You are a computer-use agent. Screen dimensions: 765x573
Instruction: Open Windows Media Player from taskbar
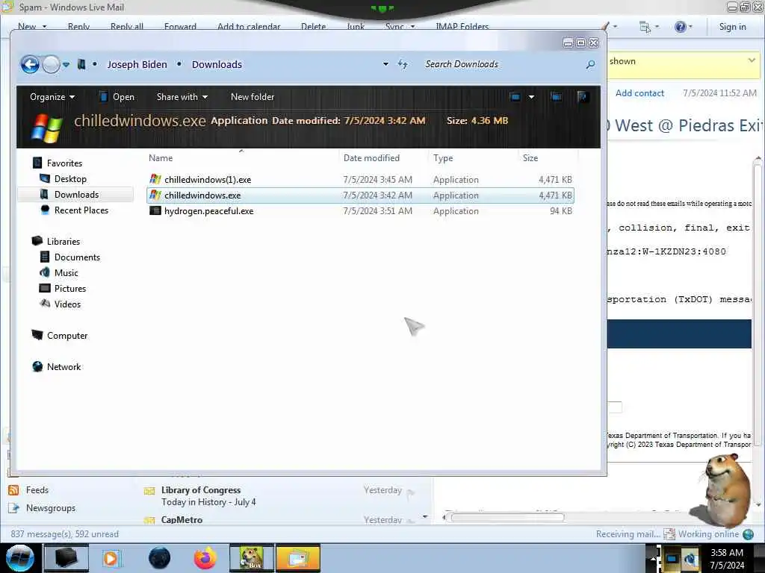tap(111, 558)
